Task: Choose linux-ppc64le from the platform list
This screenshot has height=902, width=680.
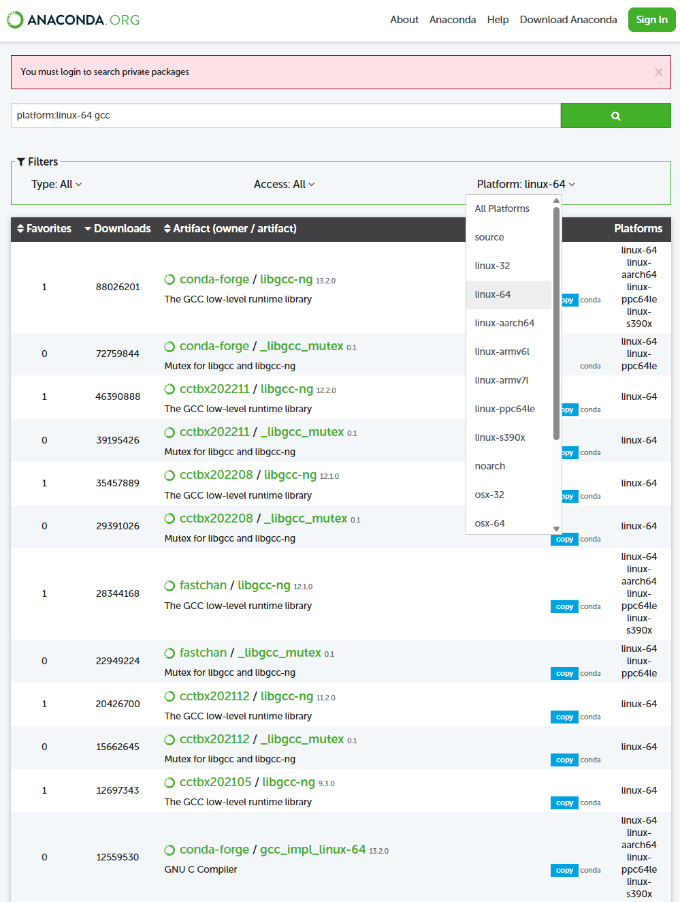Action: [x=508, y=409]
